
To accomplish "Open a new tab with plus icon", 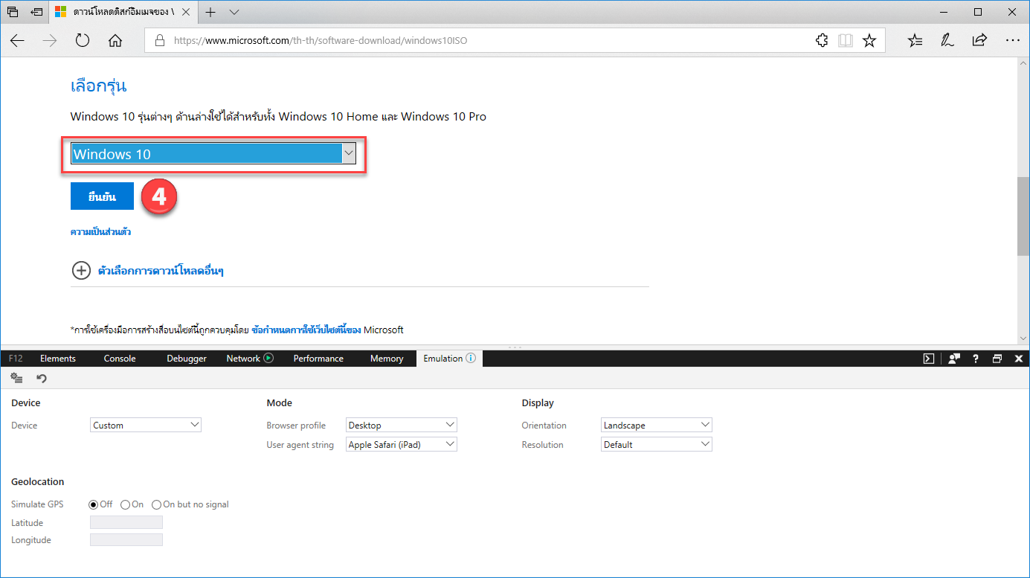I will [x=210, y=12].
